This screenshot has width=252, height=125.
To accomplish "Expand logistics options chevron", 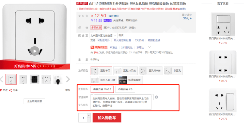I will coord(149,47).
